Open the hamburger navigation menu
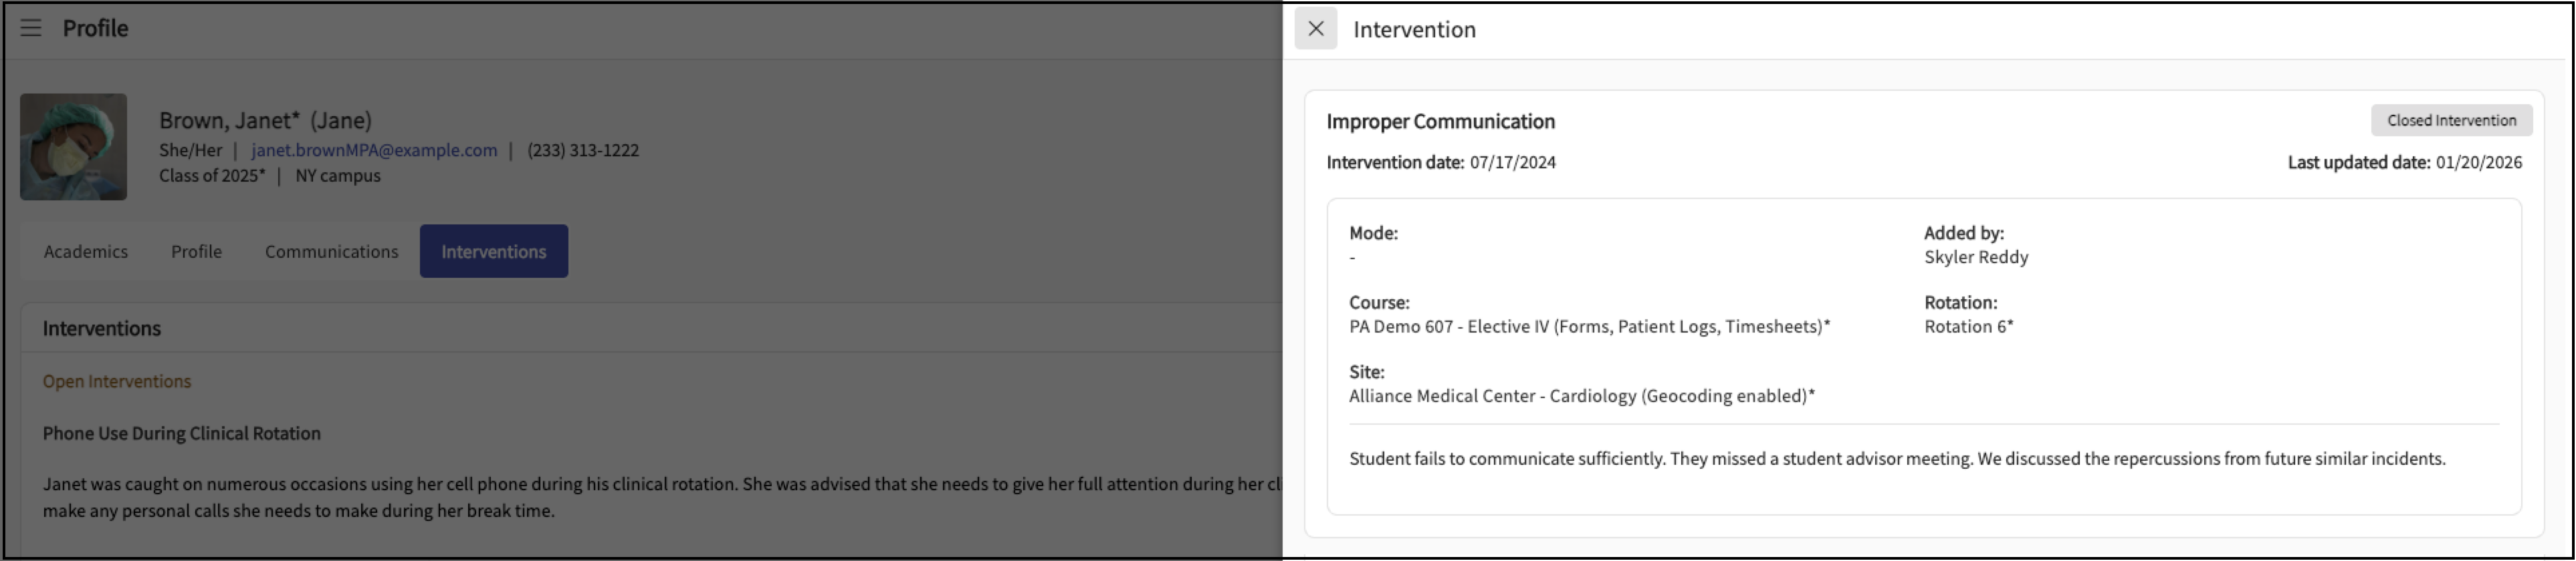This screenshot has height=561, width=2576. click(x=31, y=28)
